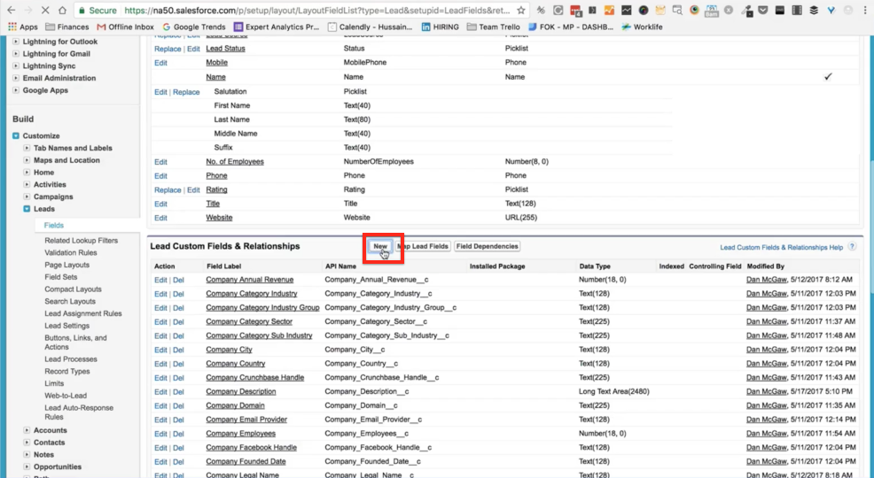
Task: Open Expert Analytics bookmark
Action: click(277, 27)
